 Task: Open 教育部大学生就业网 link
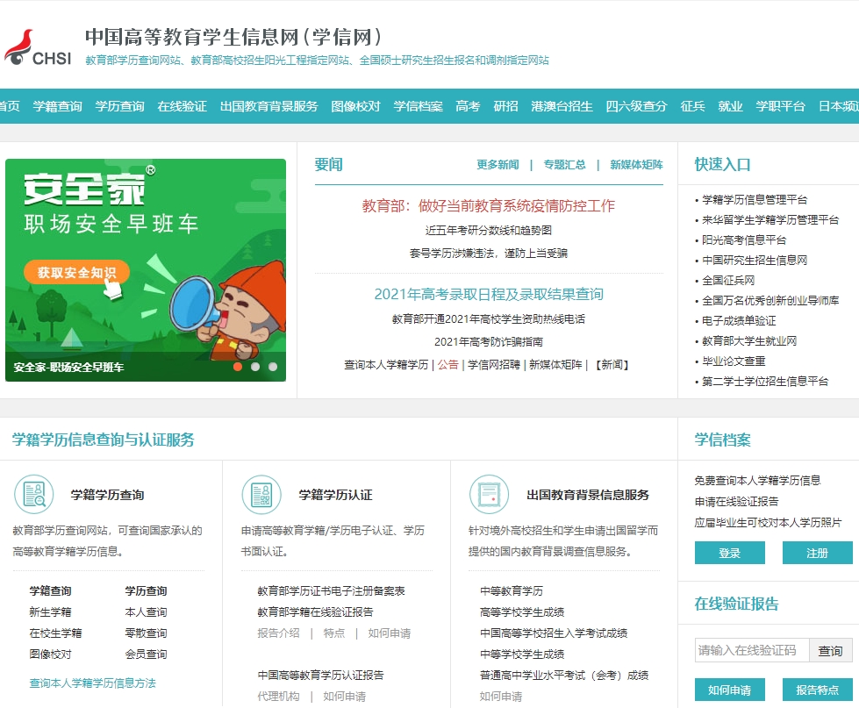[749, 341]
